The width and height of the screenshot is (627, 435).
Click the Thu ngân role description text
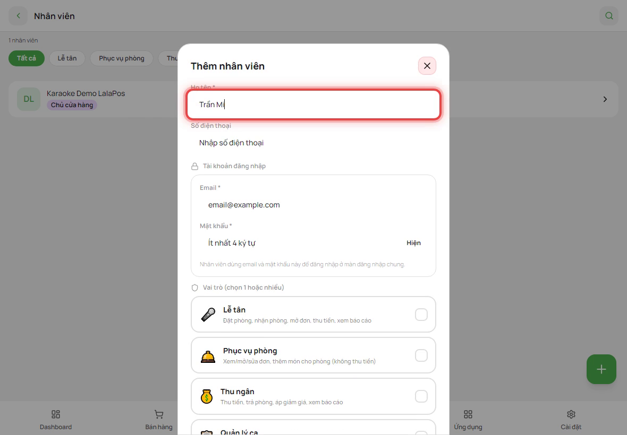(x=282, y=402)
